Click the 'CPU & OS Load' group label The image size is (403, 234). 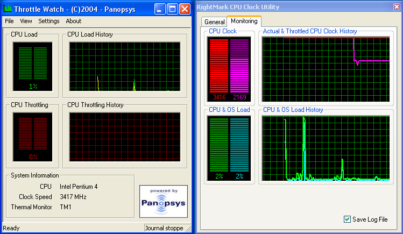coord(229,110)
